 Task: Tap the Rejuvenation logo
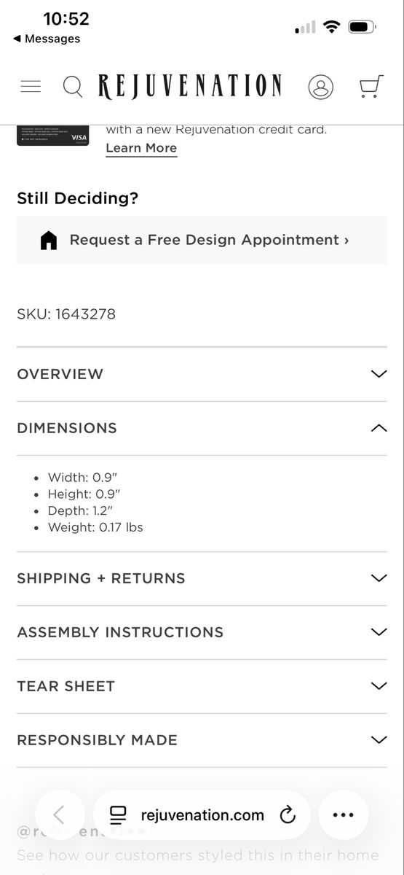coord(190,86)
